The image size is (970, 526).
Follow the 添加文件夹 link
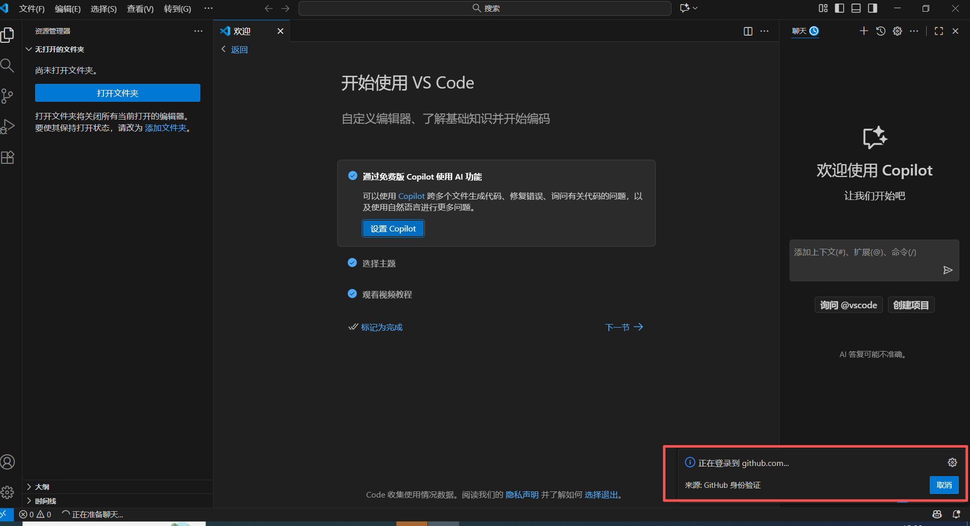pos(166,128)
